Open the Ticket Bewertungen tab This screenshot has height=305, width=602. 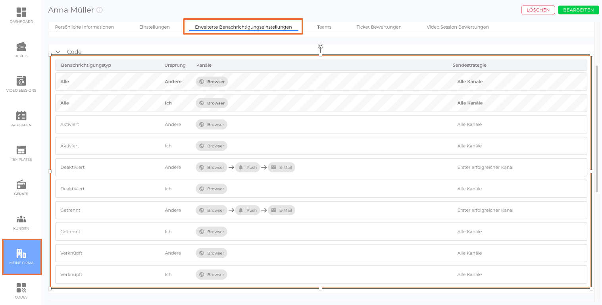click(x=379, y=27)
